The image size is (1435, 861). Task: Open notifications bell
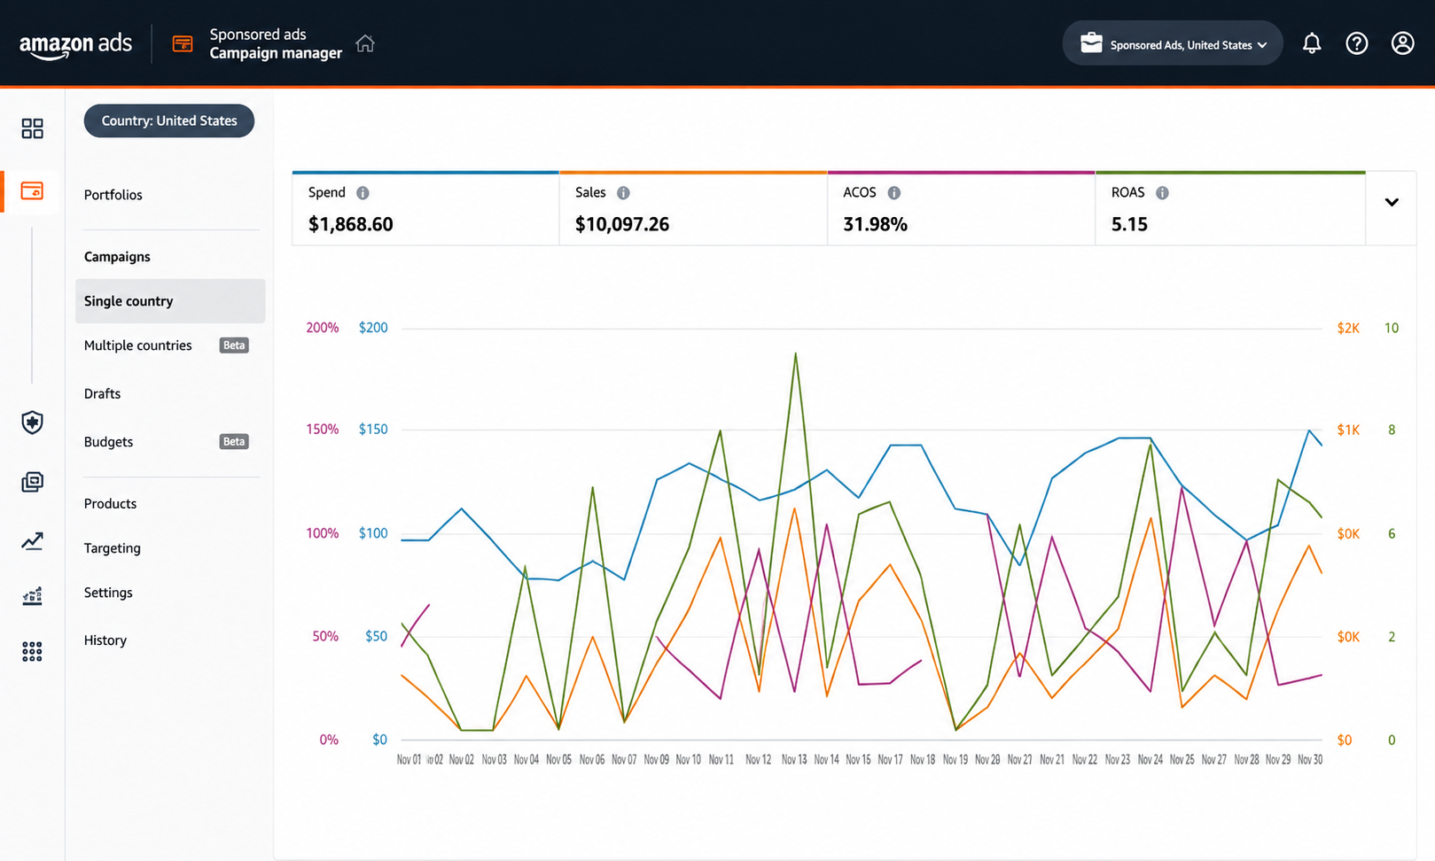pos(1312,43)
